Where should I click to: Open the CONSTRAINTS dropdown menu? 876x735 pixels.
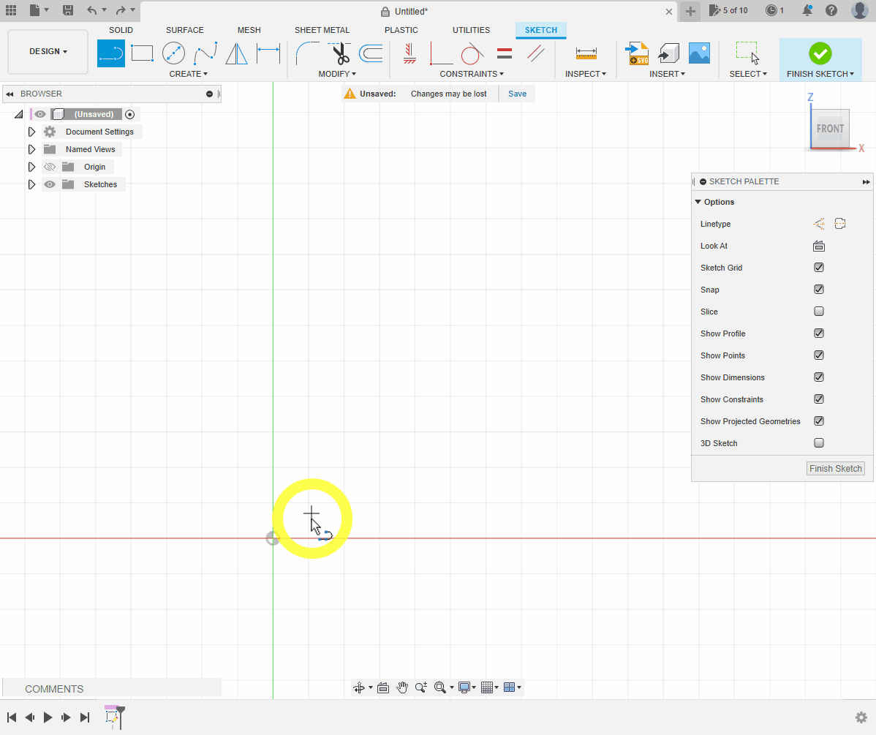pos(472,74)
